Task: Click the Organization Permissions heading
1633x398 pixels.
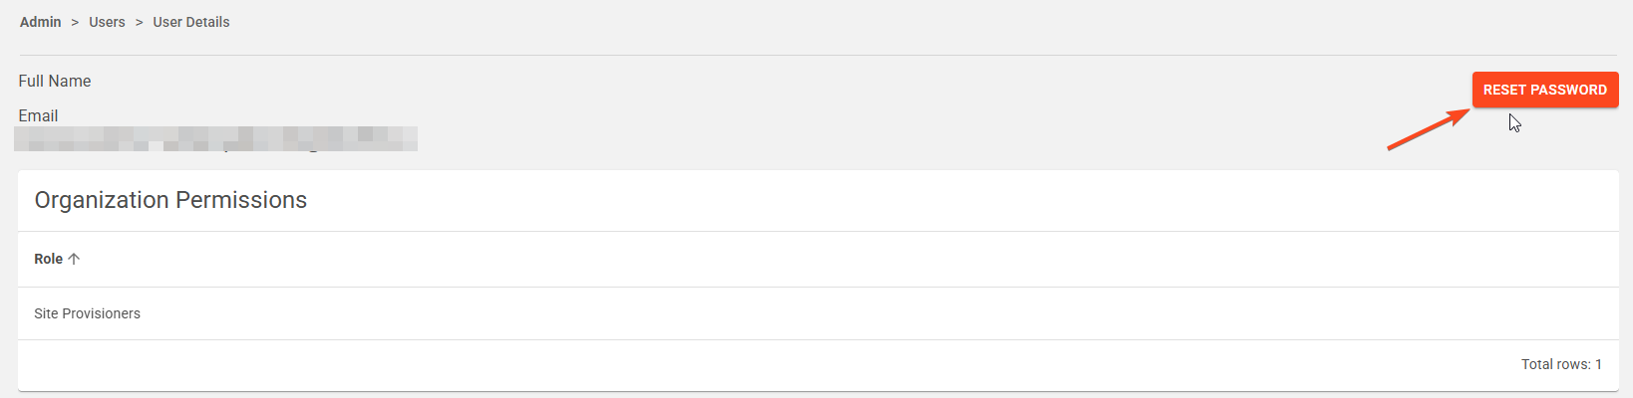Action: pyautogui.click(x=170, y=200)
